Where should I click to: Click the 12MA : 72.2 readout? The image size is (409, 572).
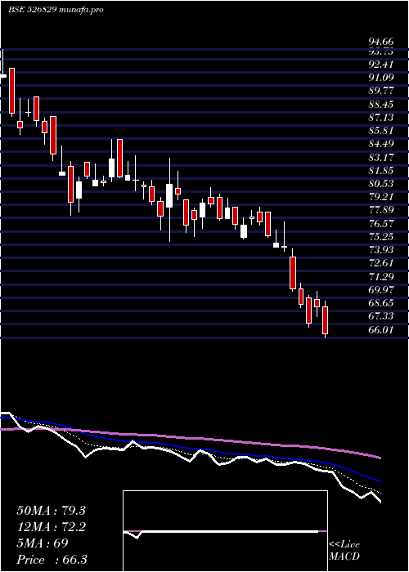click(51, 527)
